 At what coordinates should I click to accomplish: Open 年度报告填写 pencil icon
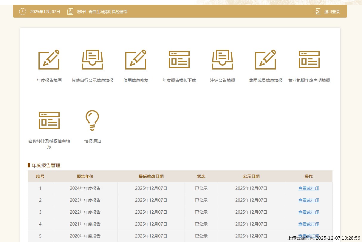49,60
